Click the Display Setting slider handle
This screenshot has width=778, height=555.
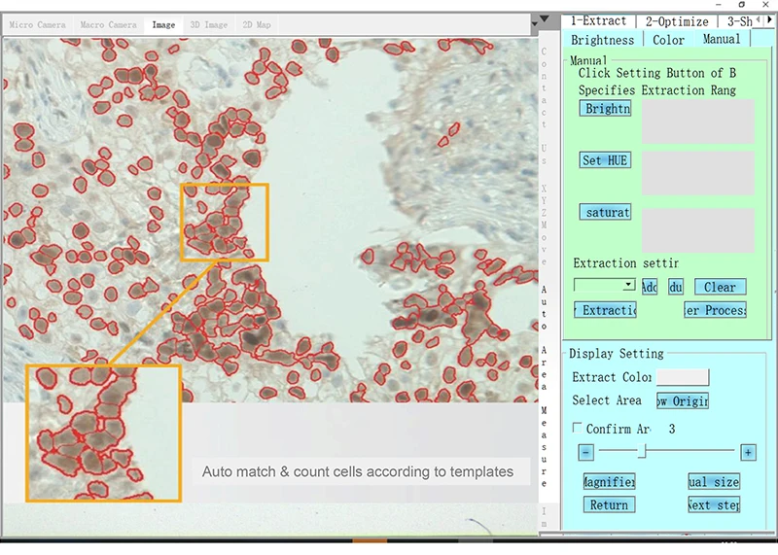(642, 451)
